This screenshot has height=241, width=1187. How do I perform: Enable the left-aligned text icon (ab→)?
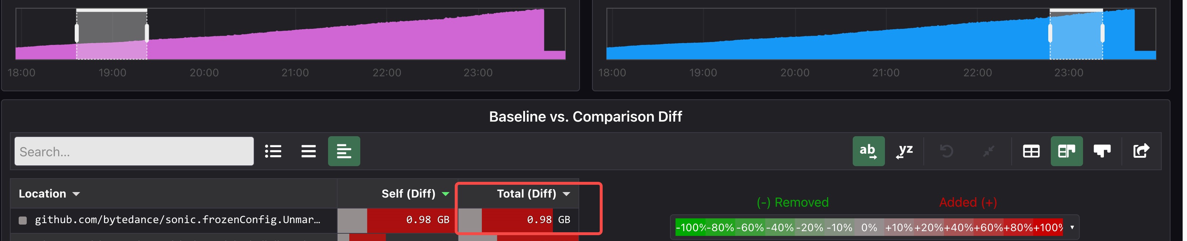click(x=868, y=151)
